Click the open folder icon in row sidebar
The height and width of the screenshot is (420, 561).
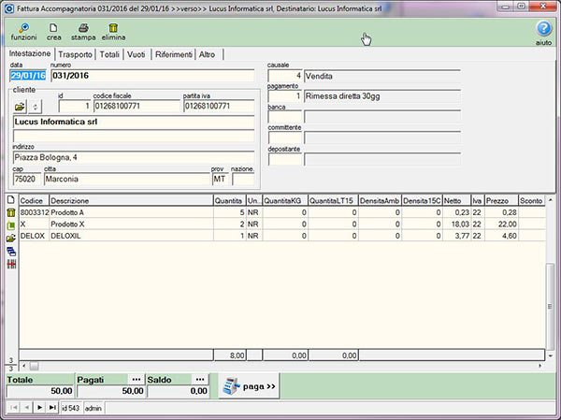[x=11, y=239]
